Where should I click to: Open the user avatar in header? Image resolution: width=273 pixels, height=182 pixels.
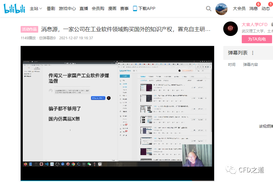(221, 9)
